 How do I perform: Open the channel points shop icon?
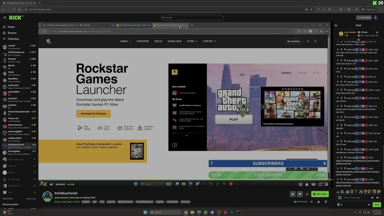coord(338,205)
